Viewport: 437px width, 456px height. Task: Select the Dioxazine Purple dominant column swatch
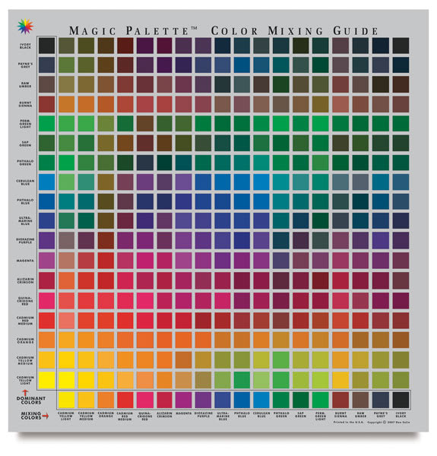point(46,240)
